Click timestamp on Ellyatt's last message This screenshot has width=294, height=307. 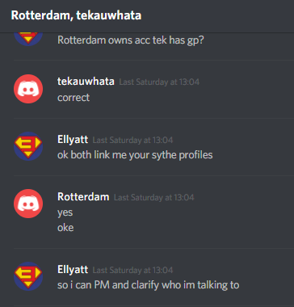pos(132,270)
